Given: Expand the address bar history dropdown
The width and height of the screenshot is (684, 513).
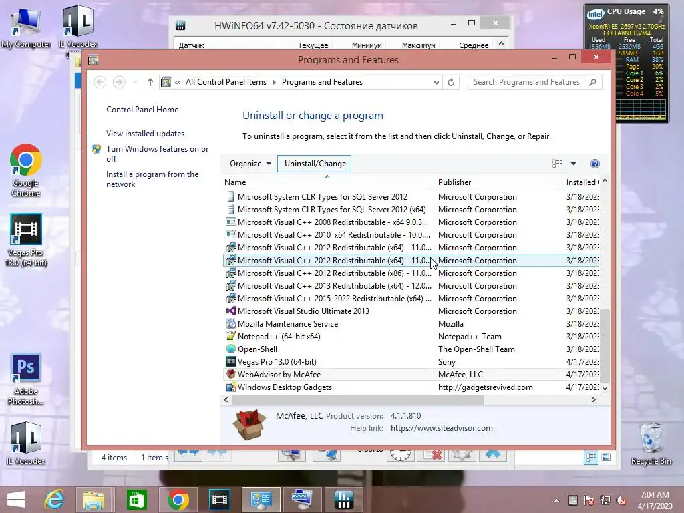Looking at the screenshot, I should click(x=436, y=82).
